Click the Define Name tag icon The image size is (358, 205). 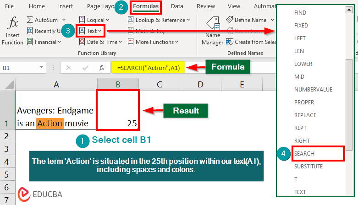coord(230,20)
